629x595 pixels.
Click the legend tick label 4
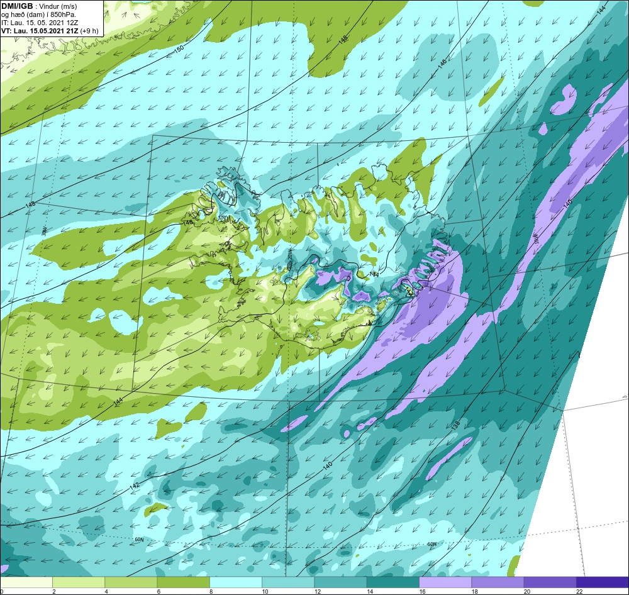coord(106,591)
